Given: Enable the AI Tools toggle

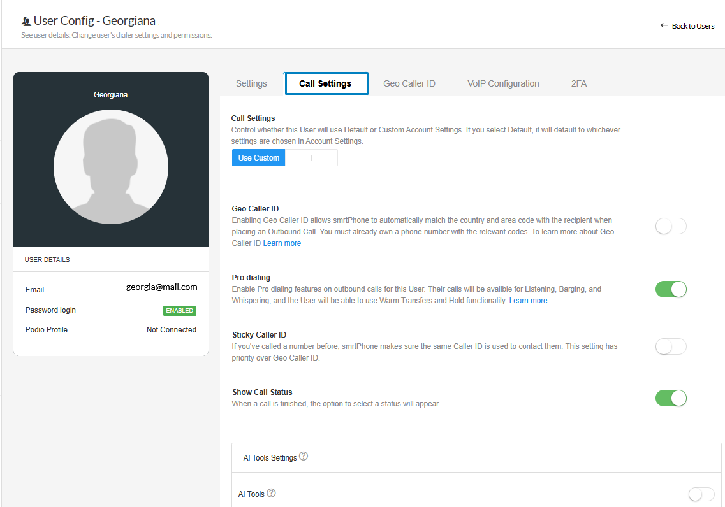Looking at the screenshot, I should [x=701, y=494].
